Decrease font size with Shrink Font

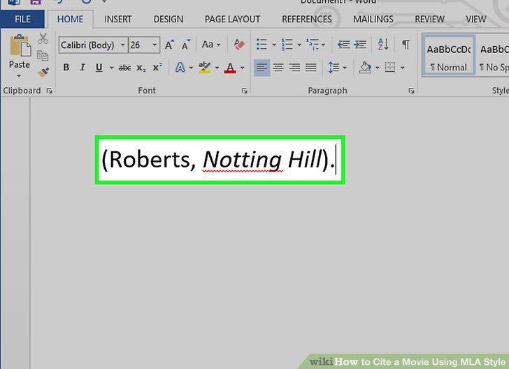[x=186, y=45]
